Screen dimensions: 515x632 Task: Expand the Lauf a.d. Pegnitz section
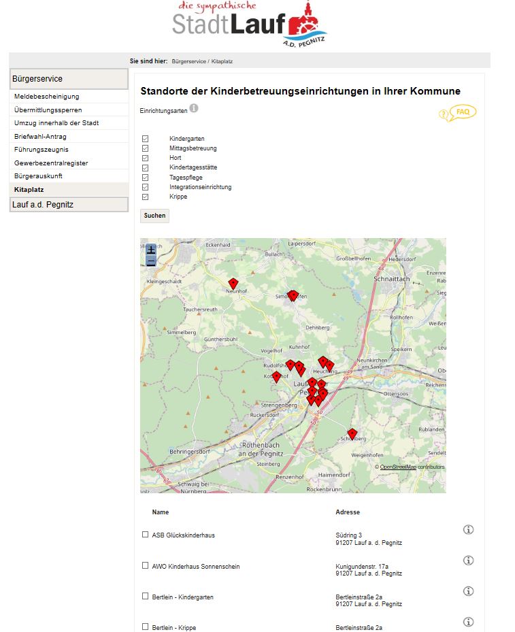click(69, 205)
